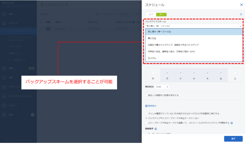Click info icon after スリープモード wake option

[x=231, y=123]
